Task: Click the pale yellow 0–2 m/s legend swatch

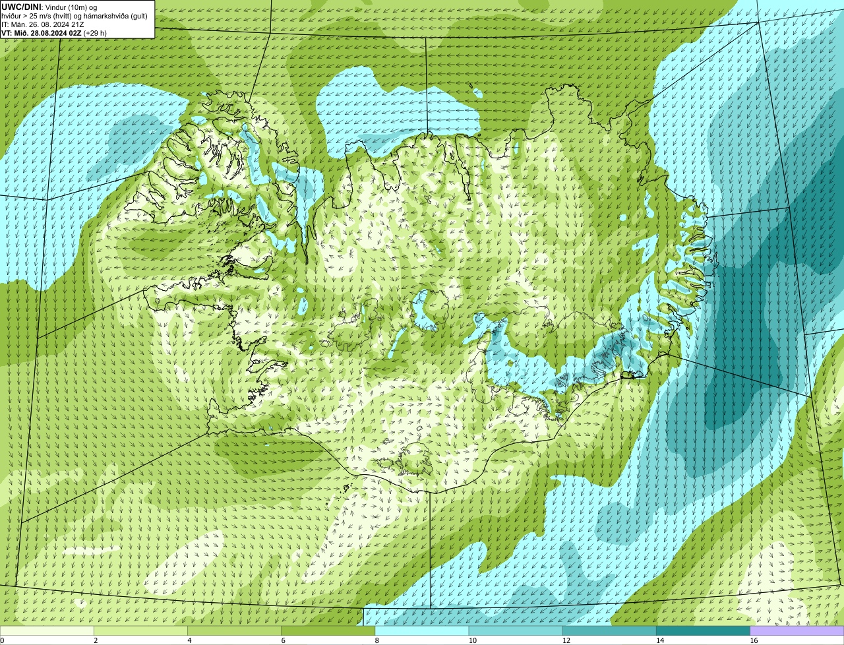Action: 47,630
